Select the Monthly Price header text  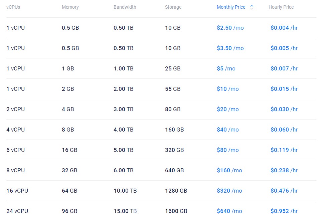[231, 7]
